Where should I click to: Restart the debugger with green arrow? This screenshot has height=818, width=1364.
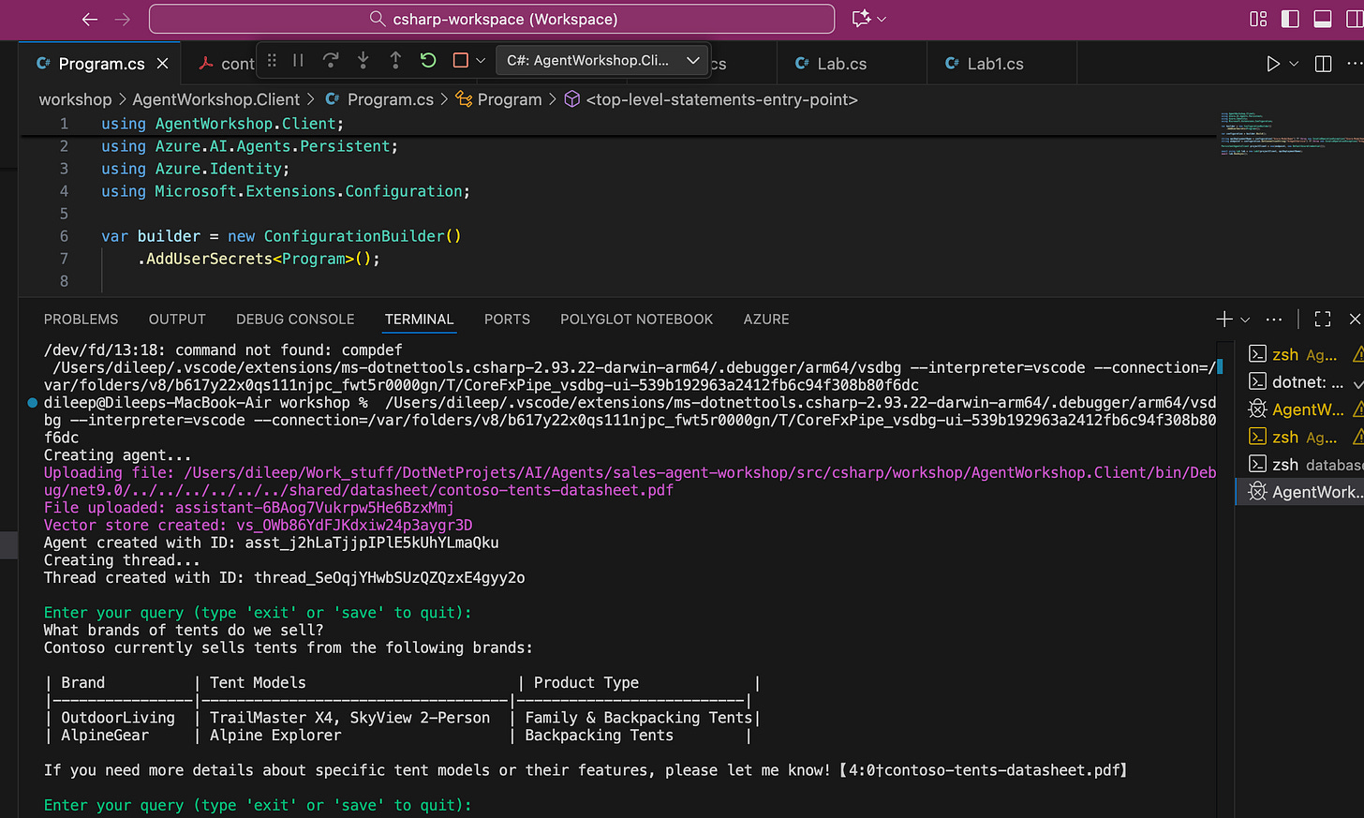coord(428,60)
